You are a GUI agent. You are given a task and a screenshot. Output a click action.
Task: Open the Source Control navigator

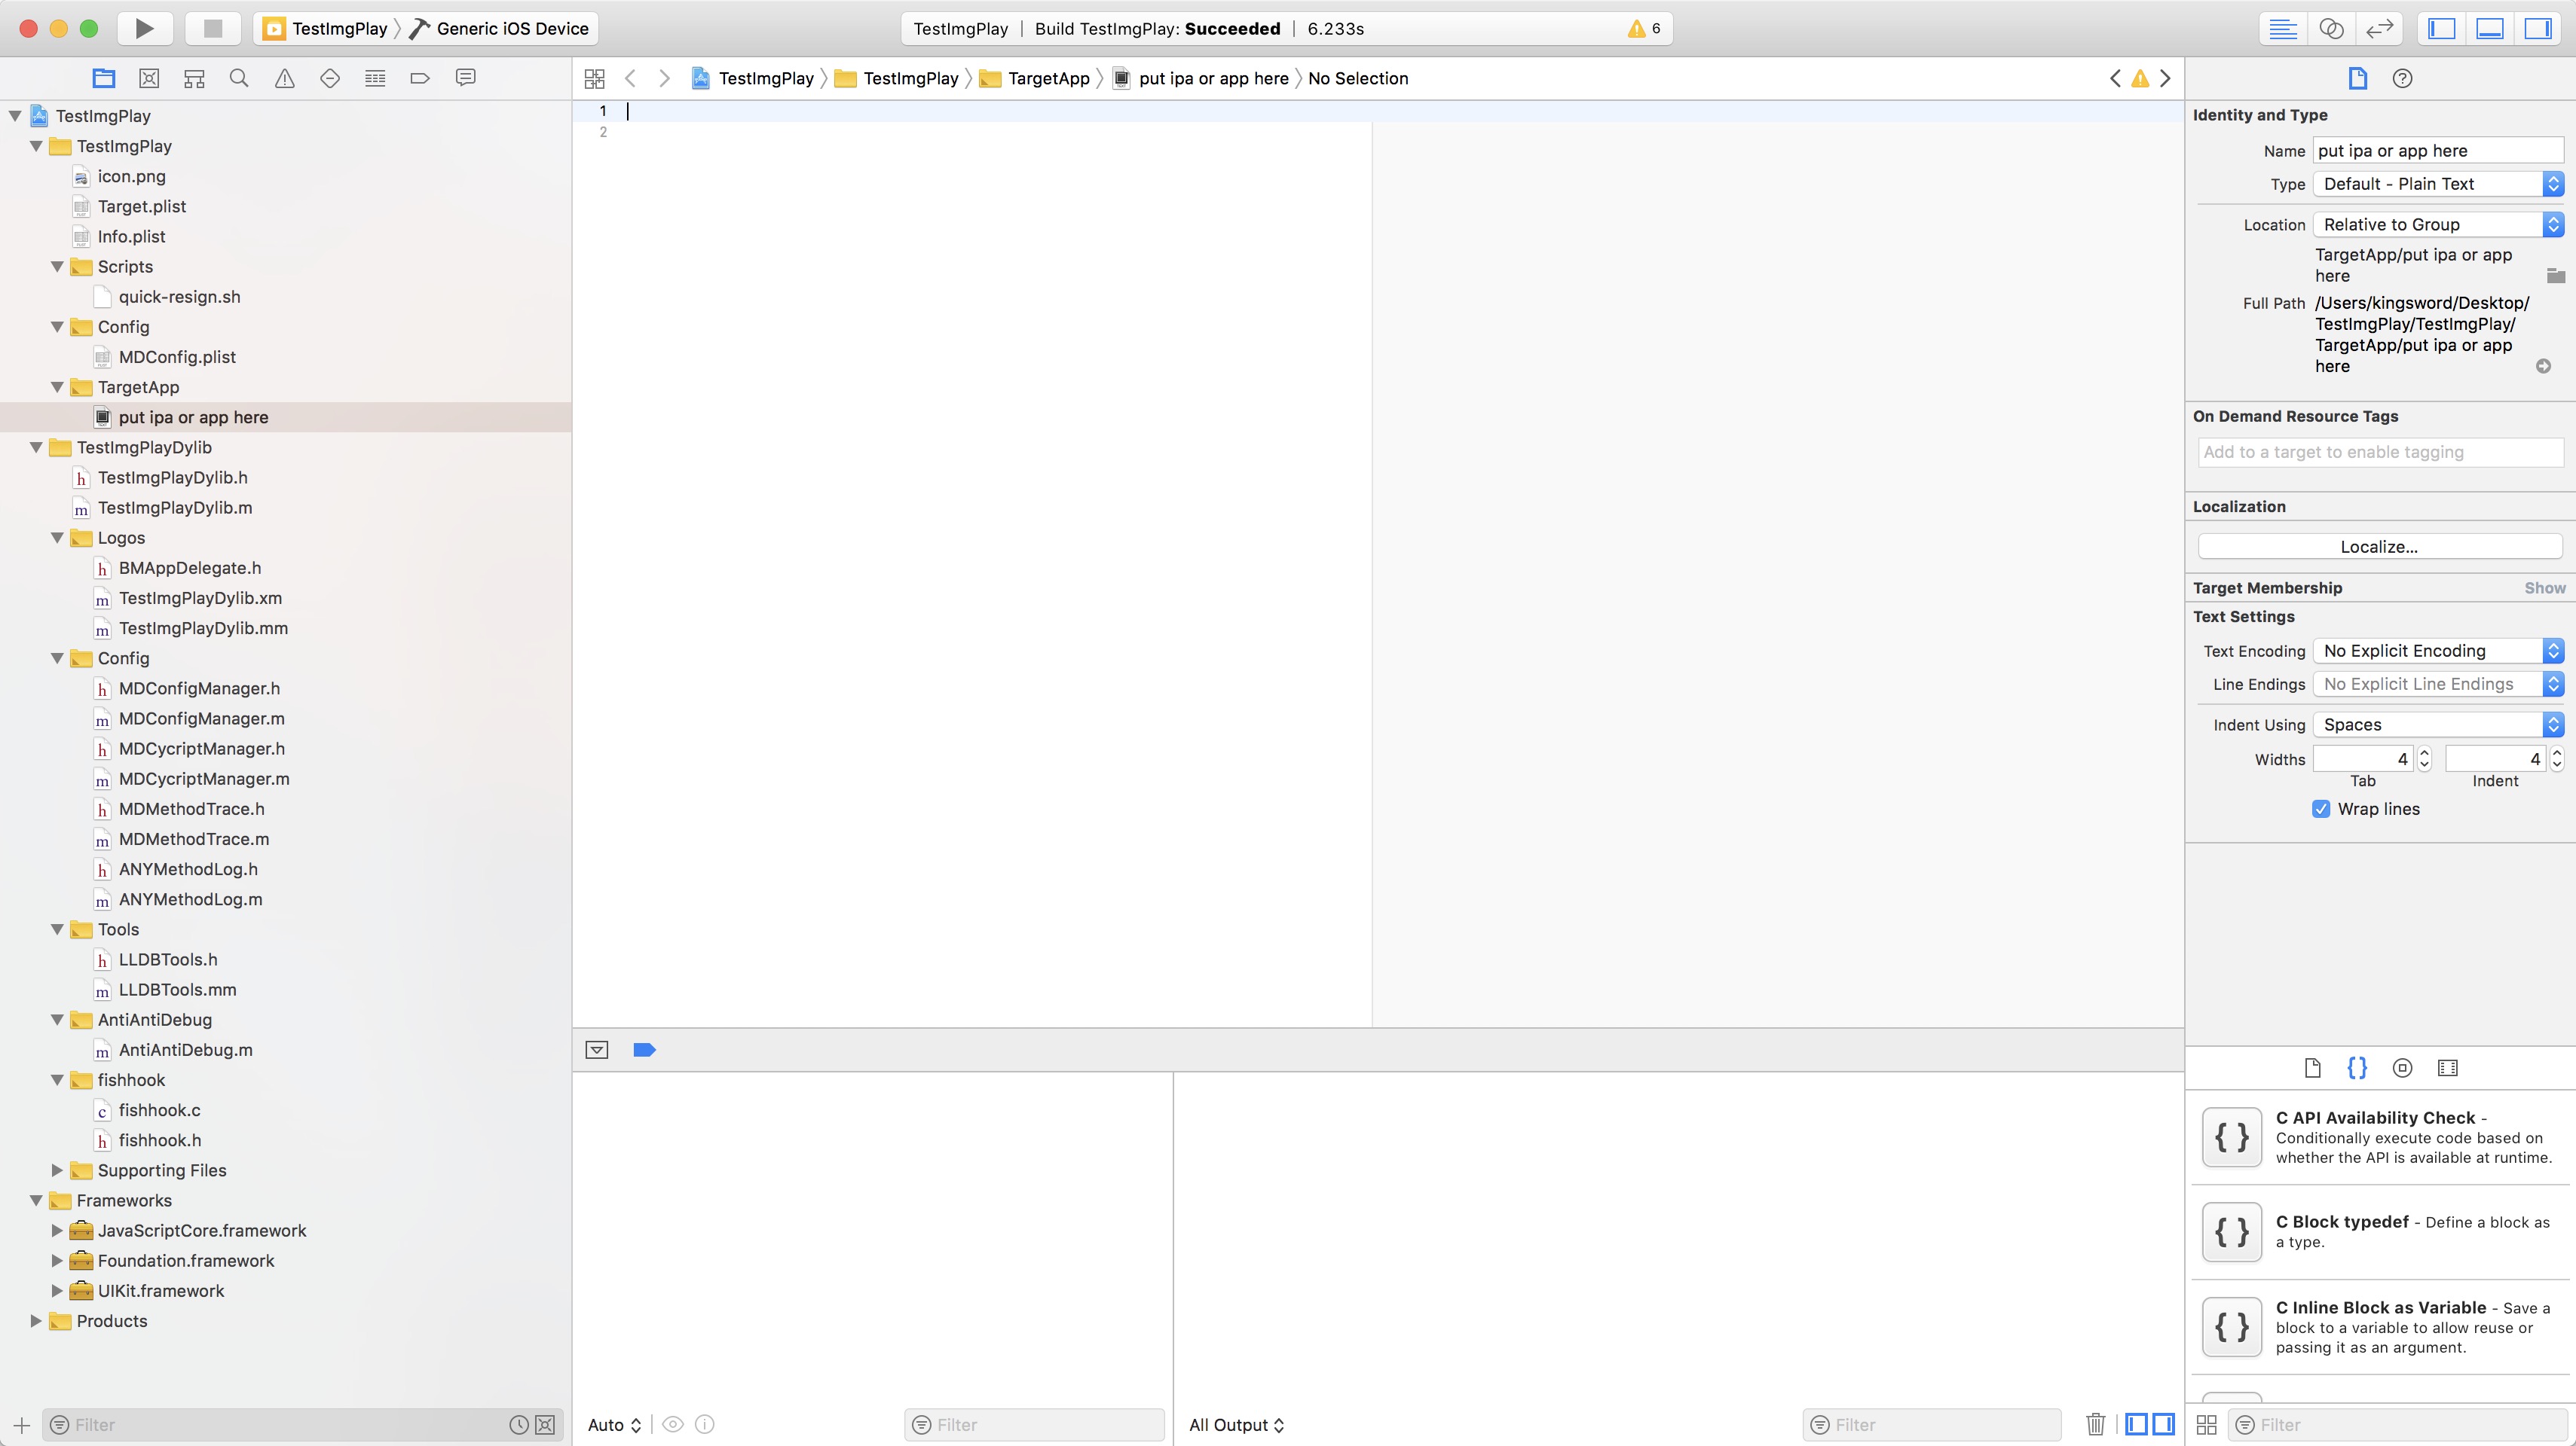149,78
